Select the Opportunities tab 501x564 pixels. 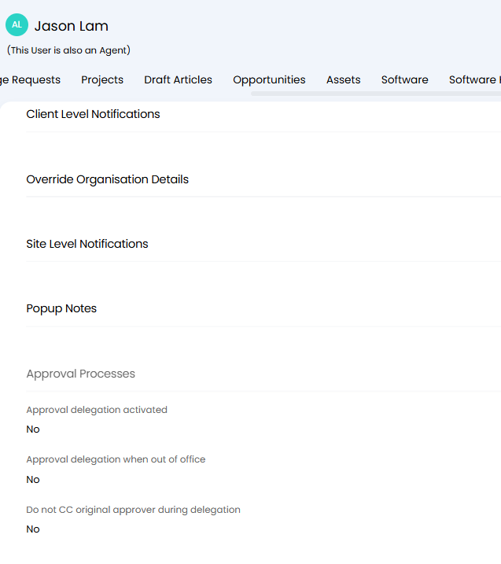tap(269, 79)
